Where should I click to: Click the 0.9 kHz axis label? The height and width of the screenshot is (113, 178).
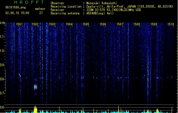(x=2, y=65)
